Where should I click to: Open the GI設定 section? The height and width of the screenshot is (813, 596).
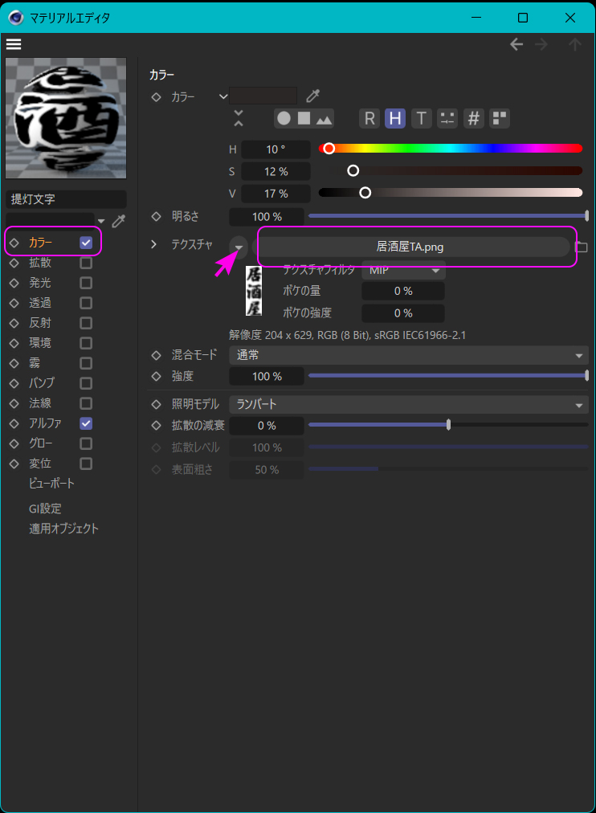(45, 509)
